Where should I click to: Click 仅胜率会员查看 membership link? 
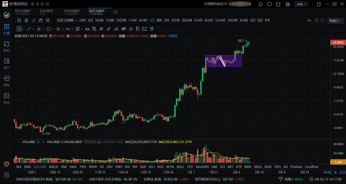pos(240,4)
